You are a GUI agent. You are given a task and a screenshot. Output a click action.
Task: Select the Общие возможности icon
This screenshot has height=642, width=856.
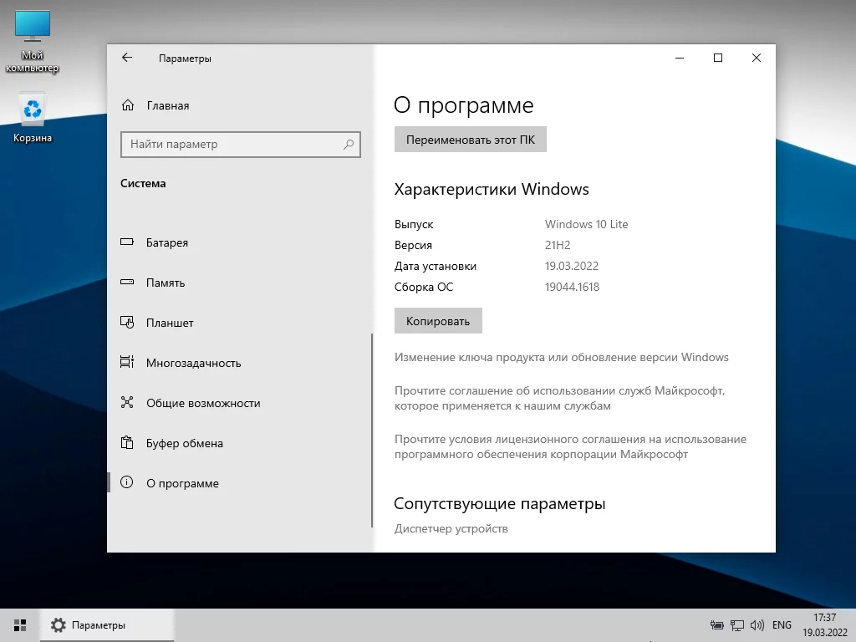click(127, 402)
